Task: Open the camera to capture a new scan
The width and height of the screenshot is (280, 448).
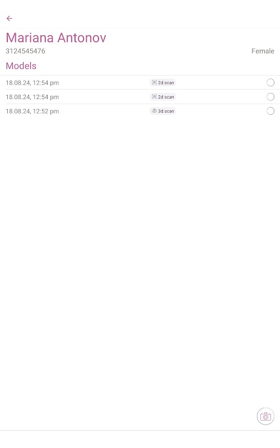Action: pyautogui.click(x=265, y=416)
